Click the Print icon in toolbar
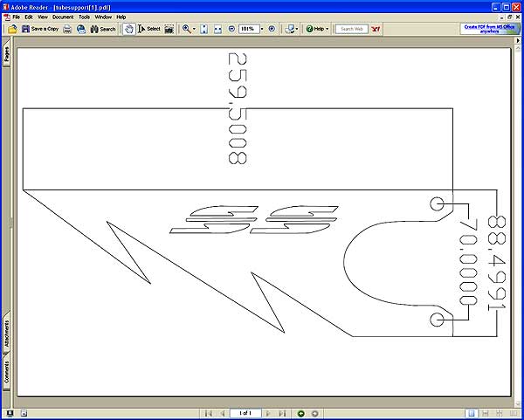 pos(67,29)
